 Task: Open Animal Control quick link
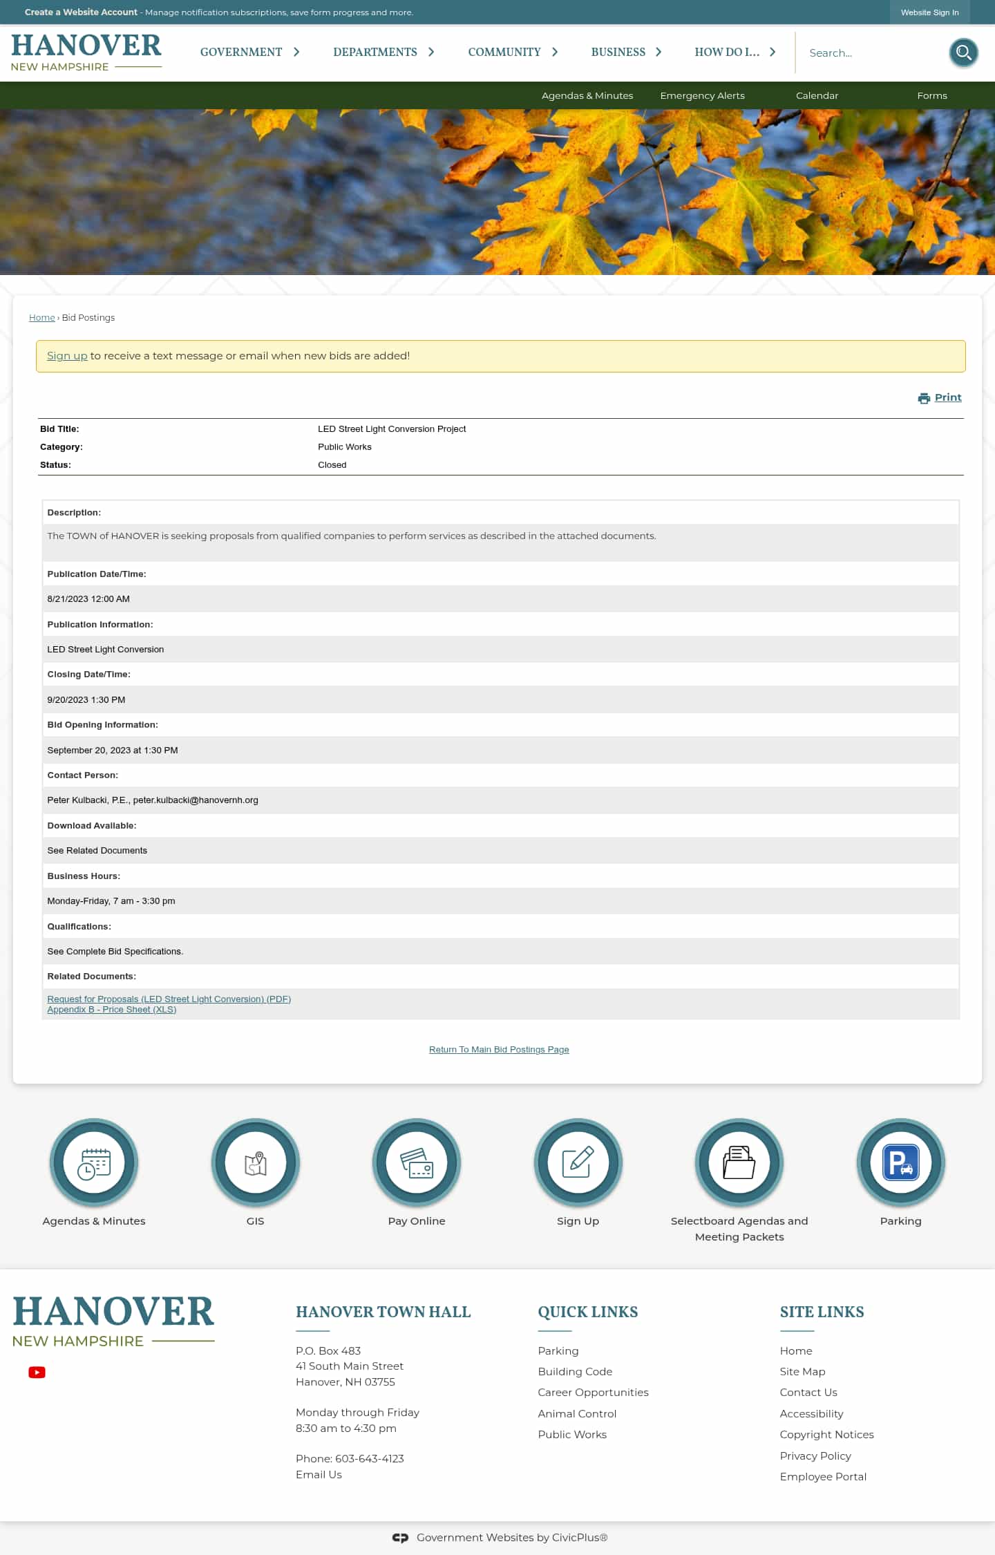pyautogui.click(x=577, y=1413)
